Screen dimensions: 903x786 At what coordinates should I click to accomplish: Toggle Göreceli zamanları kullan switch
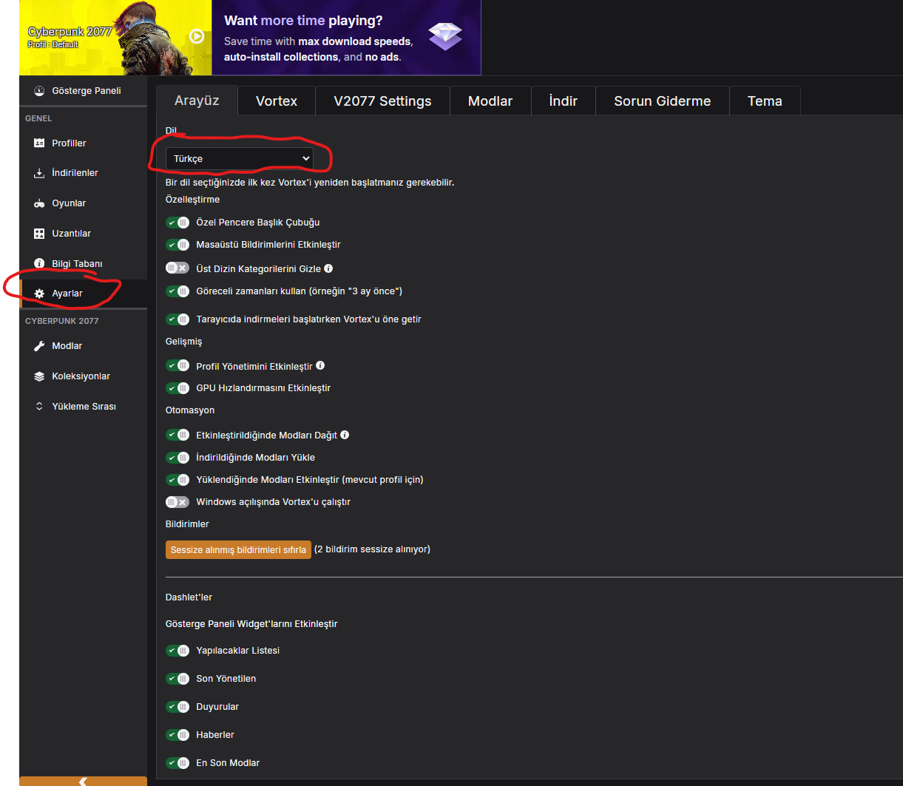(x=177, y=291)
